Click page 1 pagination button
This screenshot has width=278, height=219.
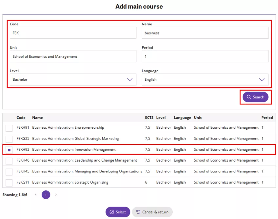(x=46, y=195)
